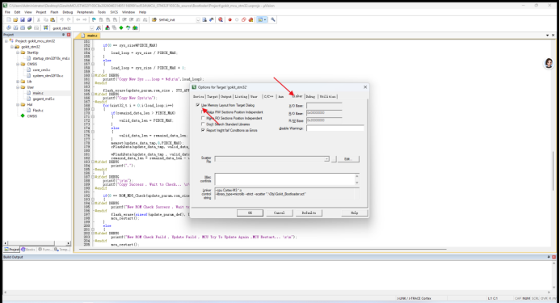This screenshot has height=303, width=560.
Task: Toggle Use Memory Layout from Target Dialog
Action: point(197,105)
